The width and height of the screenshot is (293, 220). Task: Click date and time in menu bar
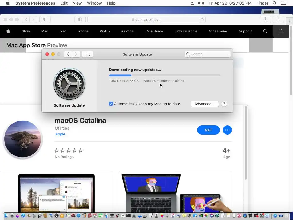click(x=230, y=3)
